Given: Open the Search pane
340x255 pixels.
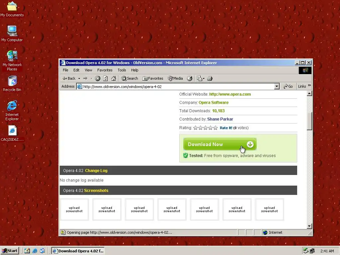Looking at the screenshot, I should click(129, 78).
